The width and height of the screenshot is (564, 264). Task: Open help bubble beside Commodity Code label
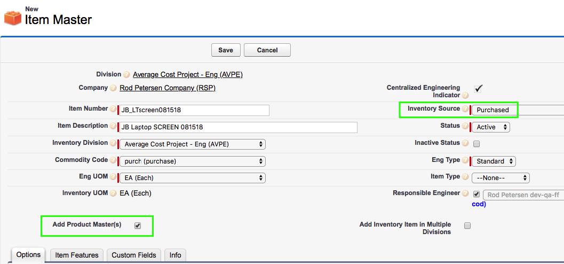coord(113,160)
